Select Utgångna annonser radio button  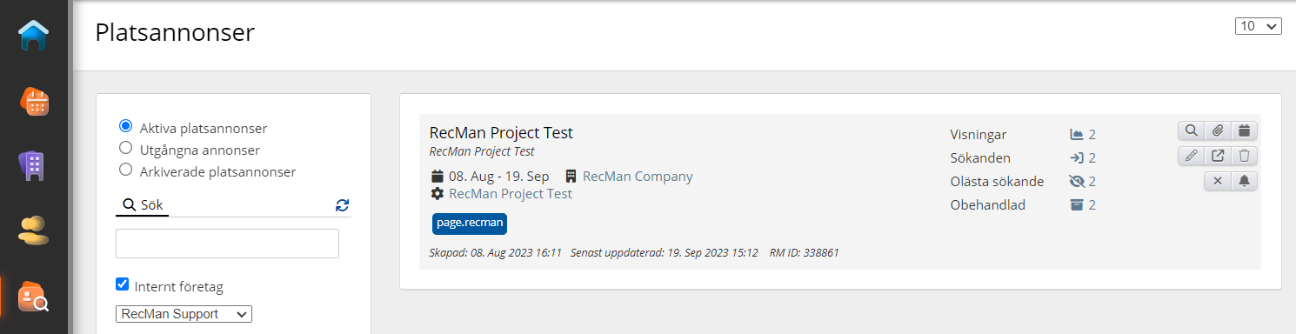125,148
